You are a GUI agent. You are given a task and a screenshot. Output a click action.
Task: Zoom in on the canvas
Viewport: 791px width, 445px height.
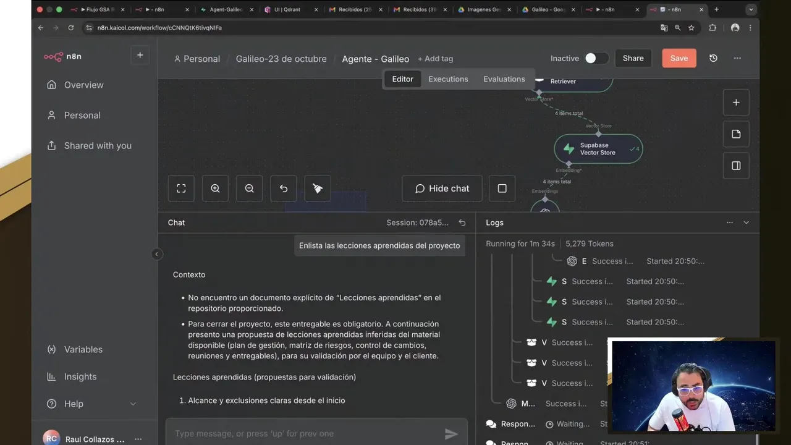[x=215, y=189]
